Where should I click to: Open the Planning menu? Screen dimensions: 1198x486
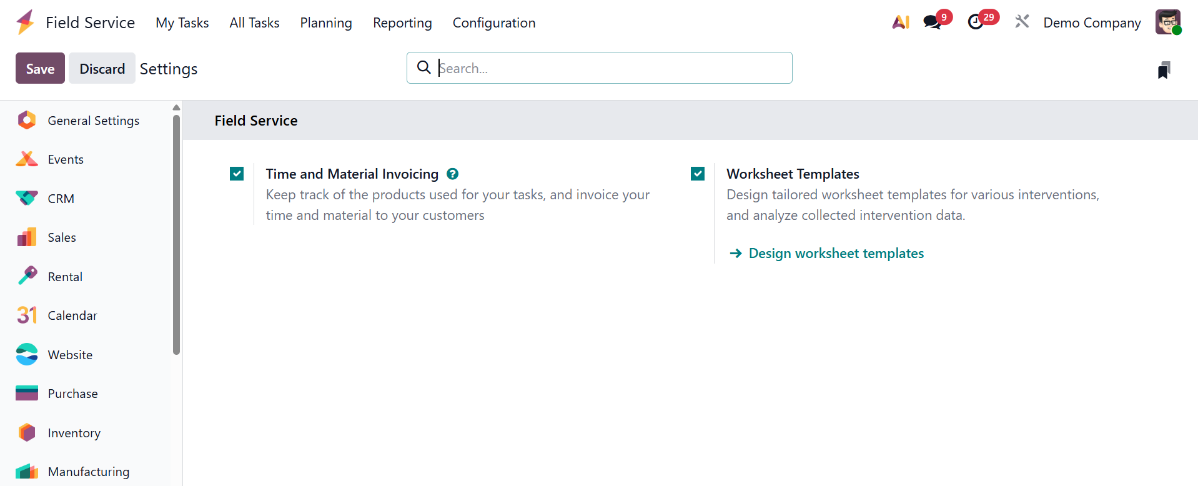325,23
